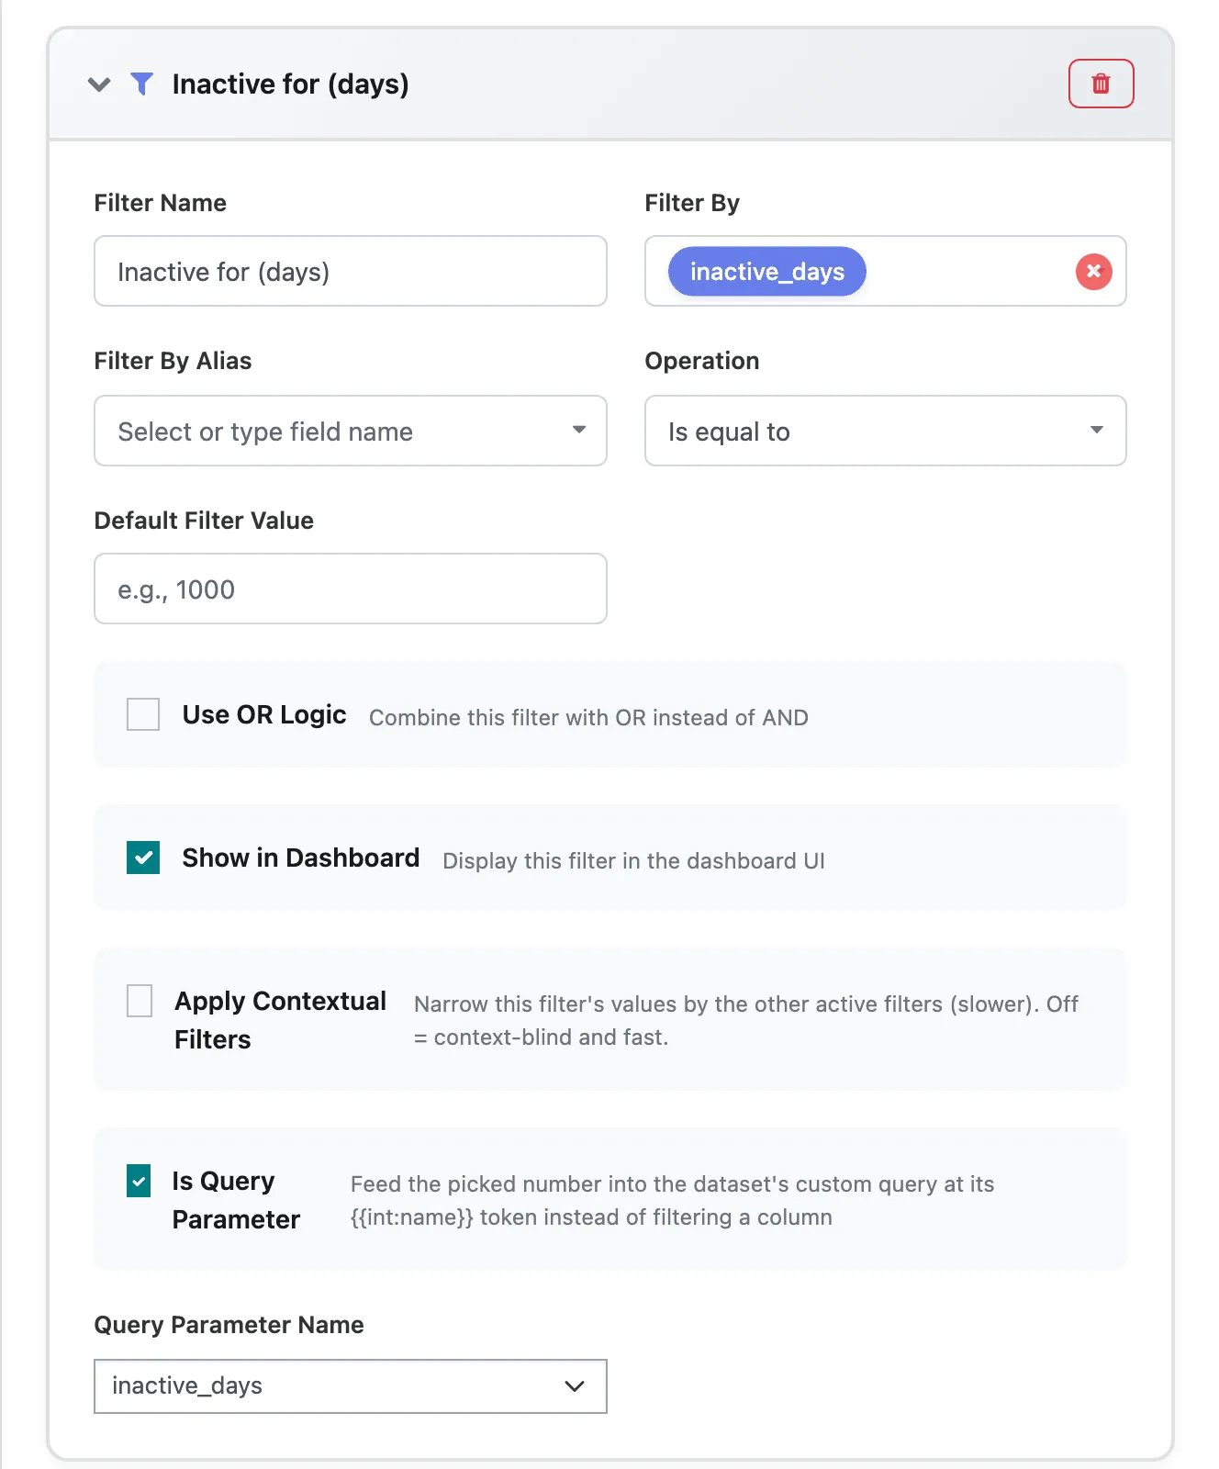Image resolution: width=1219 pixels, height=1469 pixels.
Task: Click the inactive_days chip in Filter By
Action: 766,272
